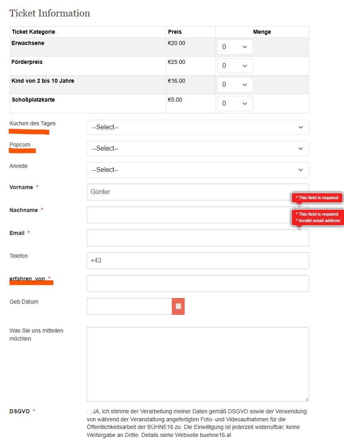Click into the Email input field
The height and width of the screenshot is (447, 344).
pyautogui.click(x=189, y=238)
